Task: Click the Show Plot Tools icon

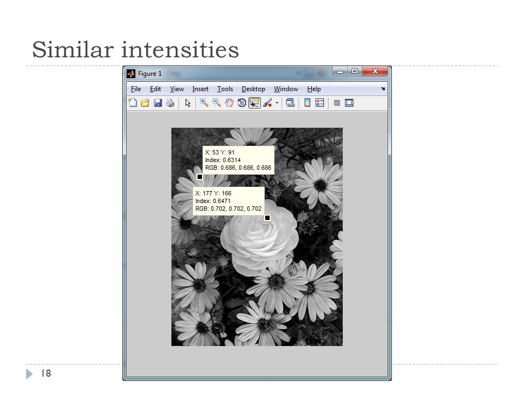Action: tap(349, 103)
